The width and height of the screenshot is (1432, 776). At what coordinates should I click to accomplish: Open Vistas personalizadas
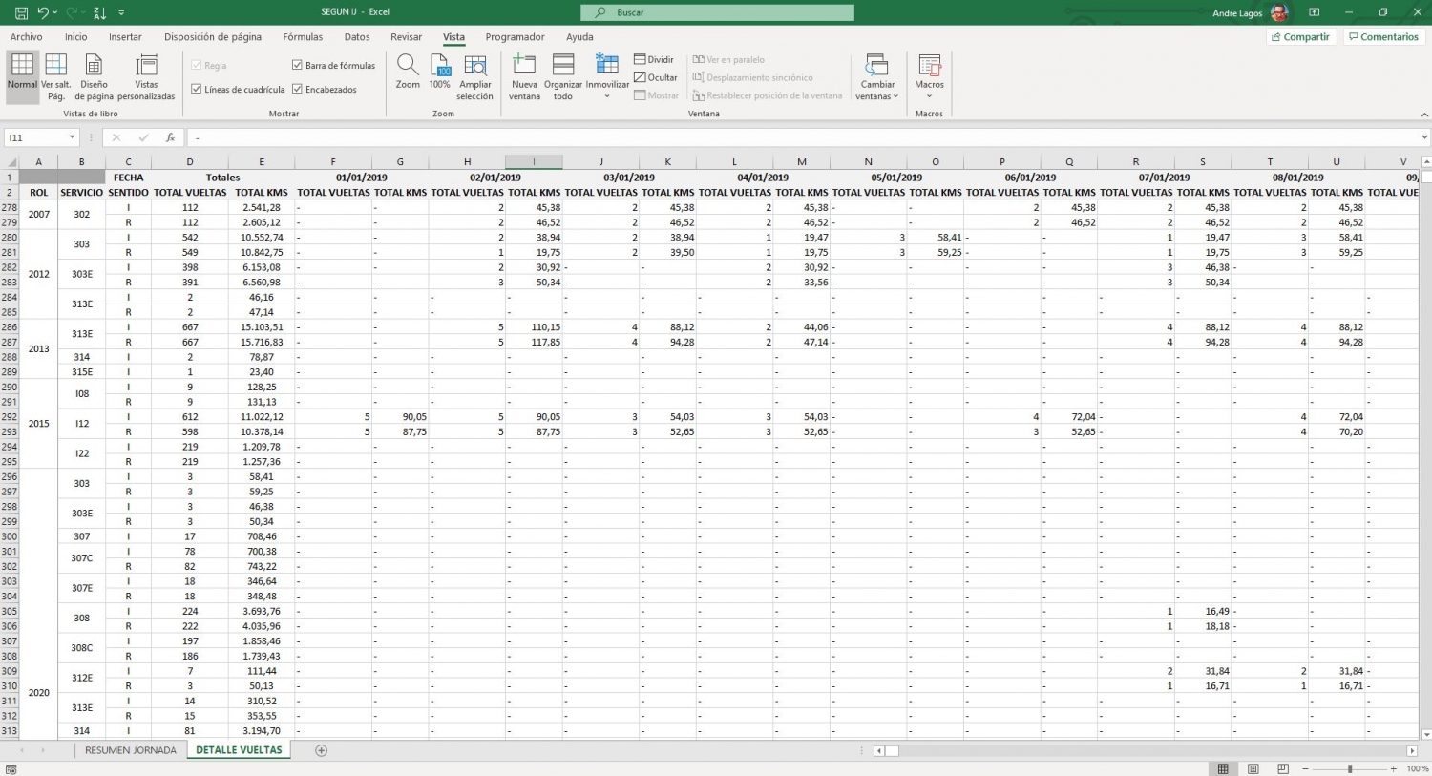[146, 77]
